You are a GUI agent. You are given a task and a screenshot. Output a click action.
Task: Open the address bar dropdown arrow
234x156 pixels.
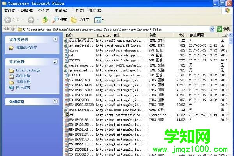tap(212, 29)
